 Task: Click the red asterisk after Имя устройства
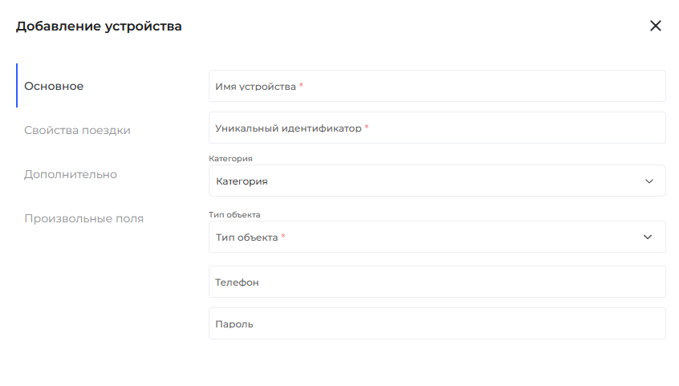point(301,86)
